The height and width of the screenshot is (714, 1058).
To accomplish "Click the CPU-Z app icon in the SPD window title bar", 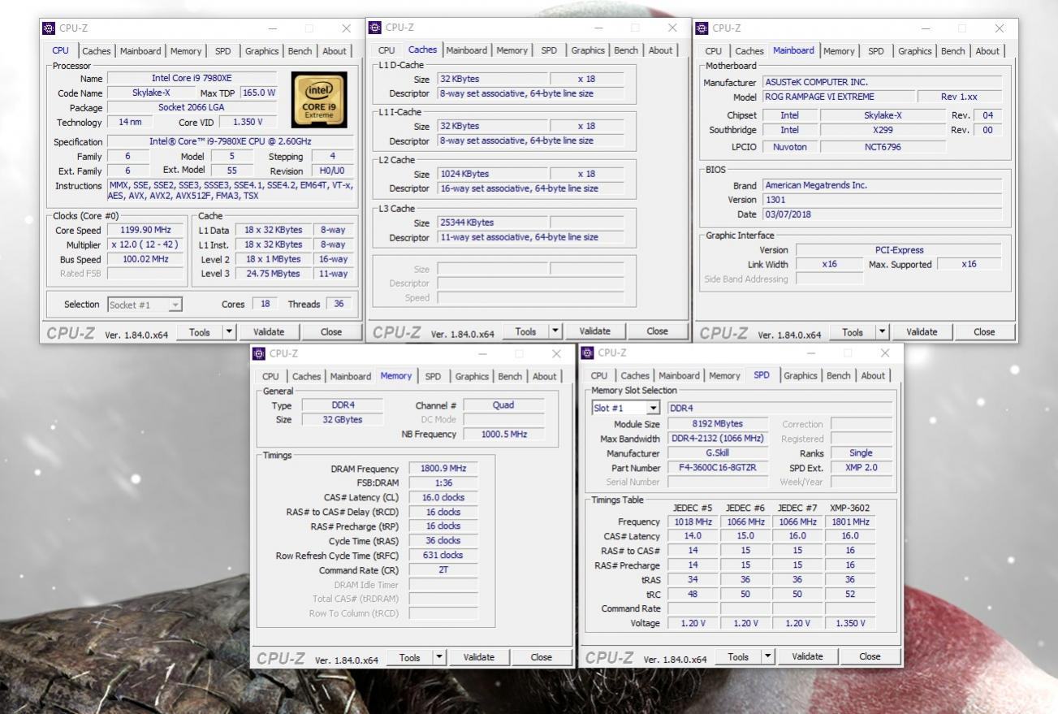I will point(588,353).
